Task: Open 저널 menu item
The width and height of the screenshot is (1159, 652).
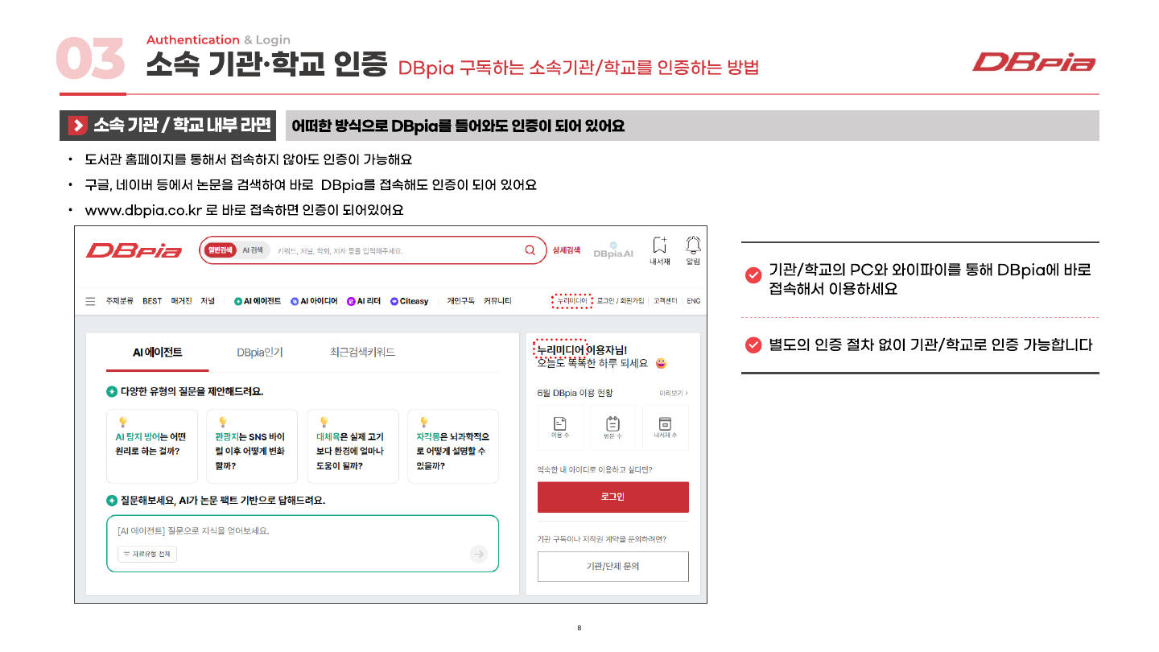Action: click(x=208, y=301)
